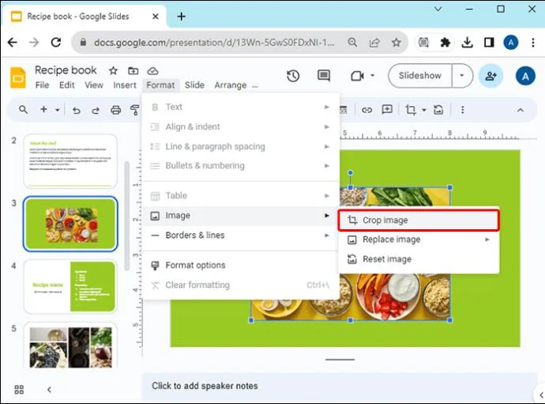This screenshot has height=404, width=545.
Task: Click the insert link icon
Action: 366,111
